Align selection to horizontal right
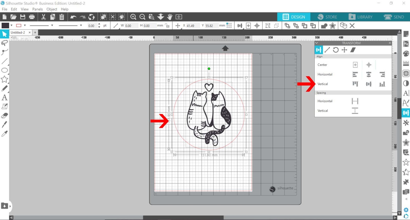Viewport: 410px width, 220px height. coord(382,74)
